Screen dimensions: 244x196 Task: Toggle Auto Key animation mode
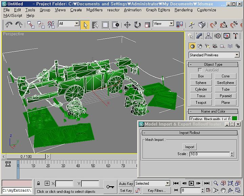(126, 183)
